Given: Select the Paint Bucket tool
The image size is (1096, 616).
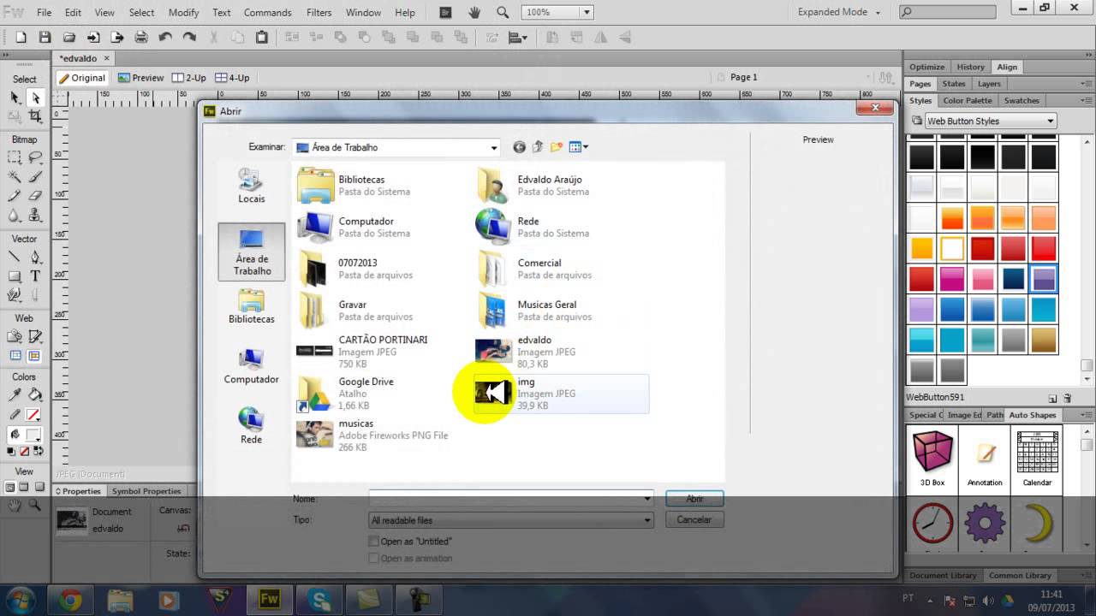Looking at the screenshot, I should tap(35, 395).
